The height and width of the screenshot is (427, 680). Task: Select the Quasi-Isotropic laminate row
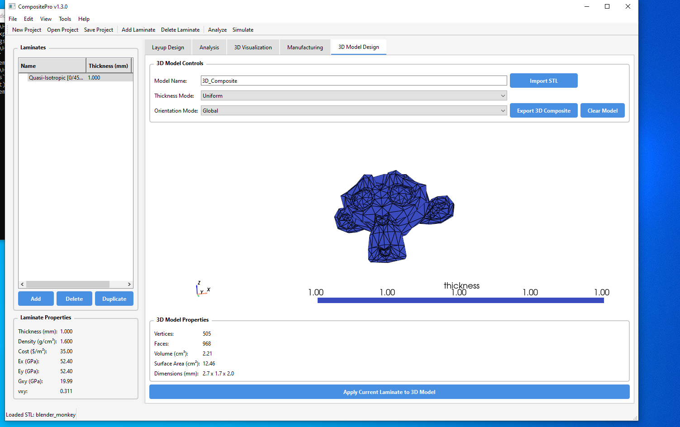pos(76,78)
